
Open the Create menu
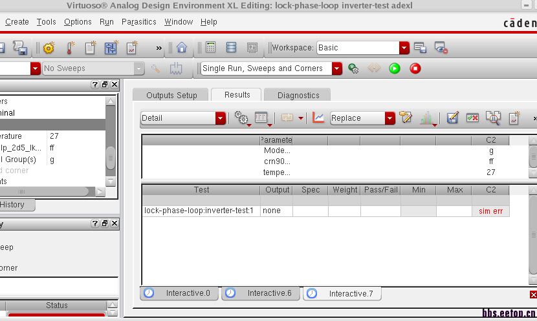[17, 22]
